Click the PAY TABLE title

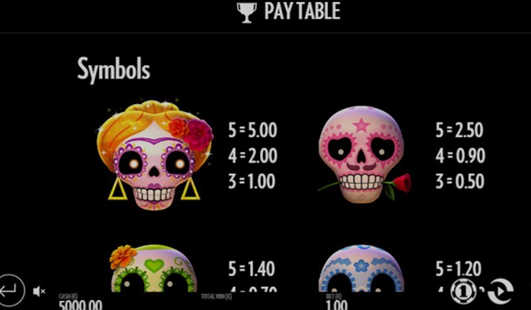point(302,11)
